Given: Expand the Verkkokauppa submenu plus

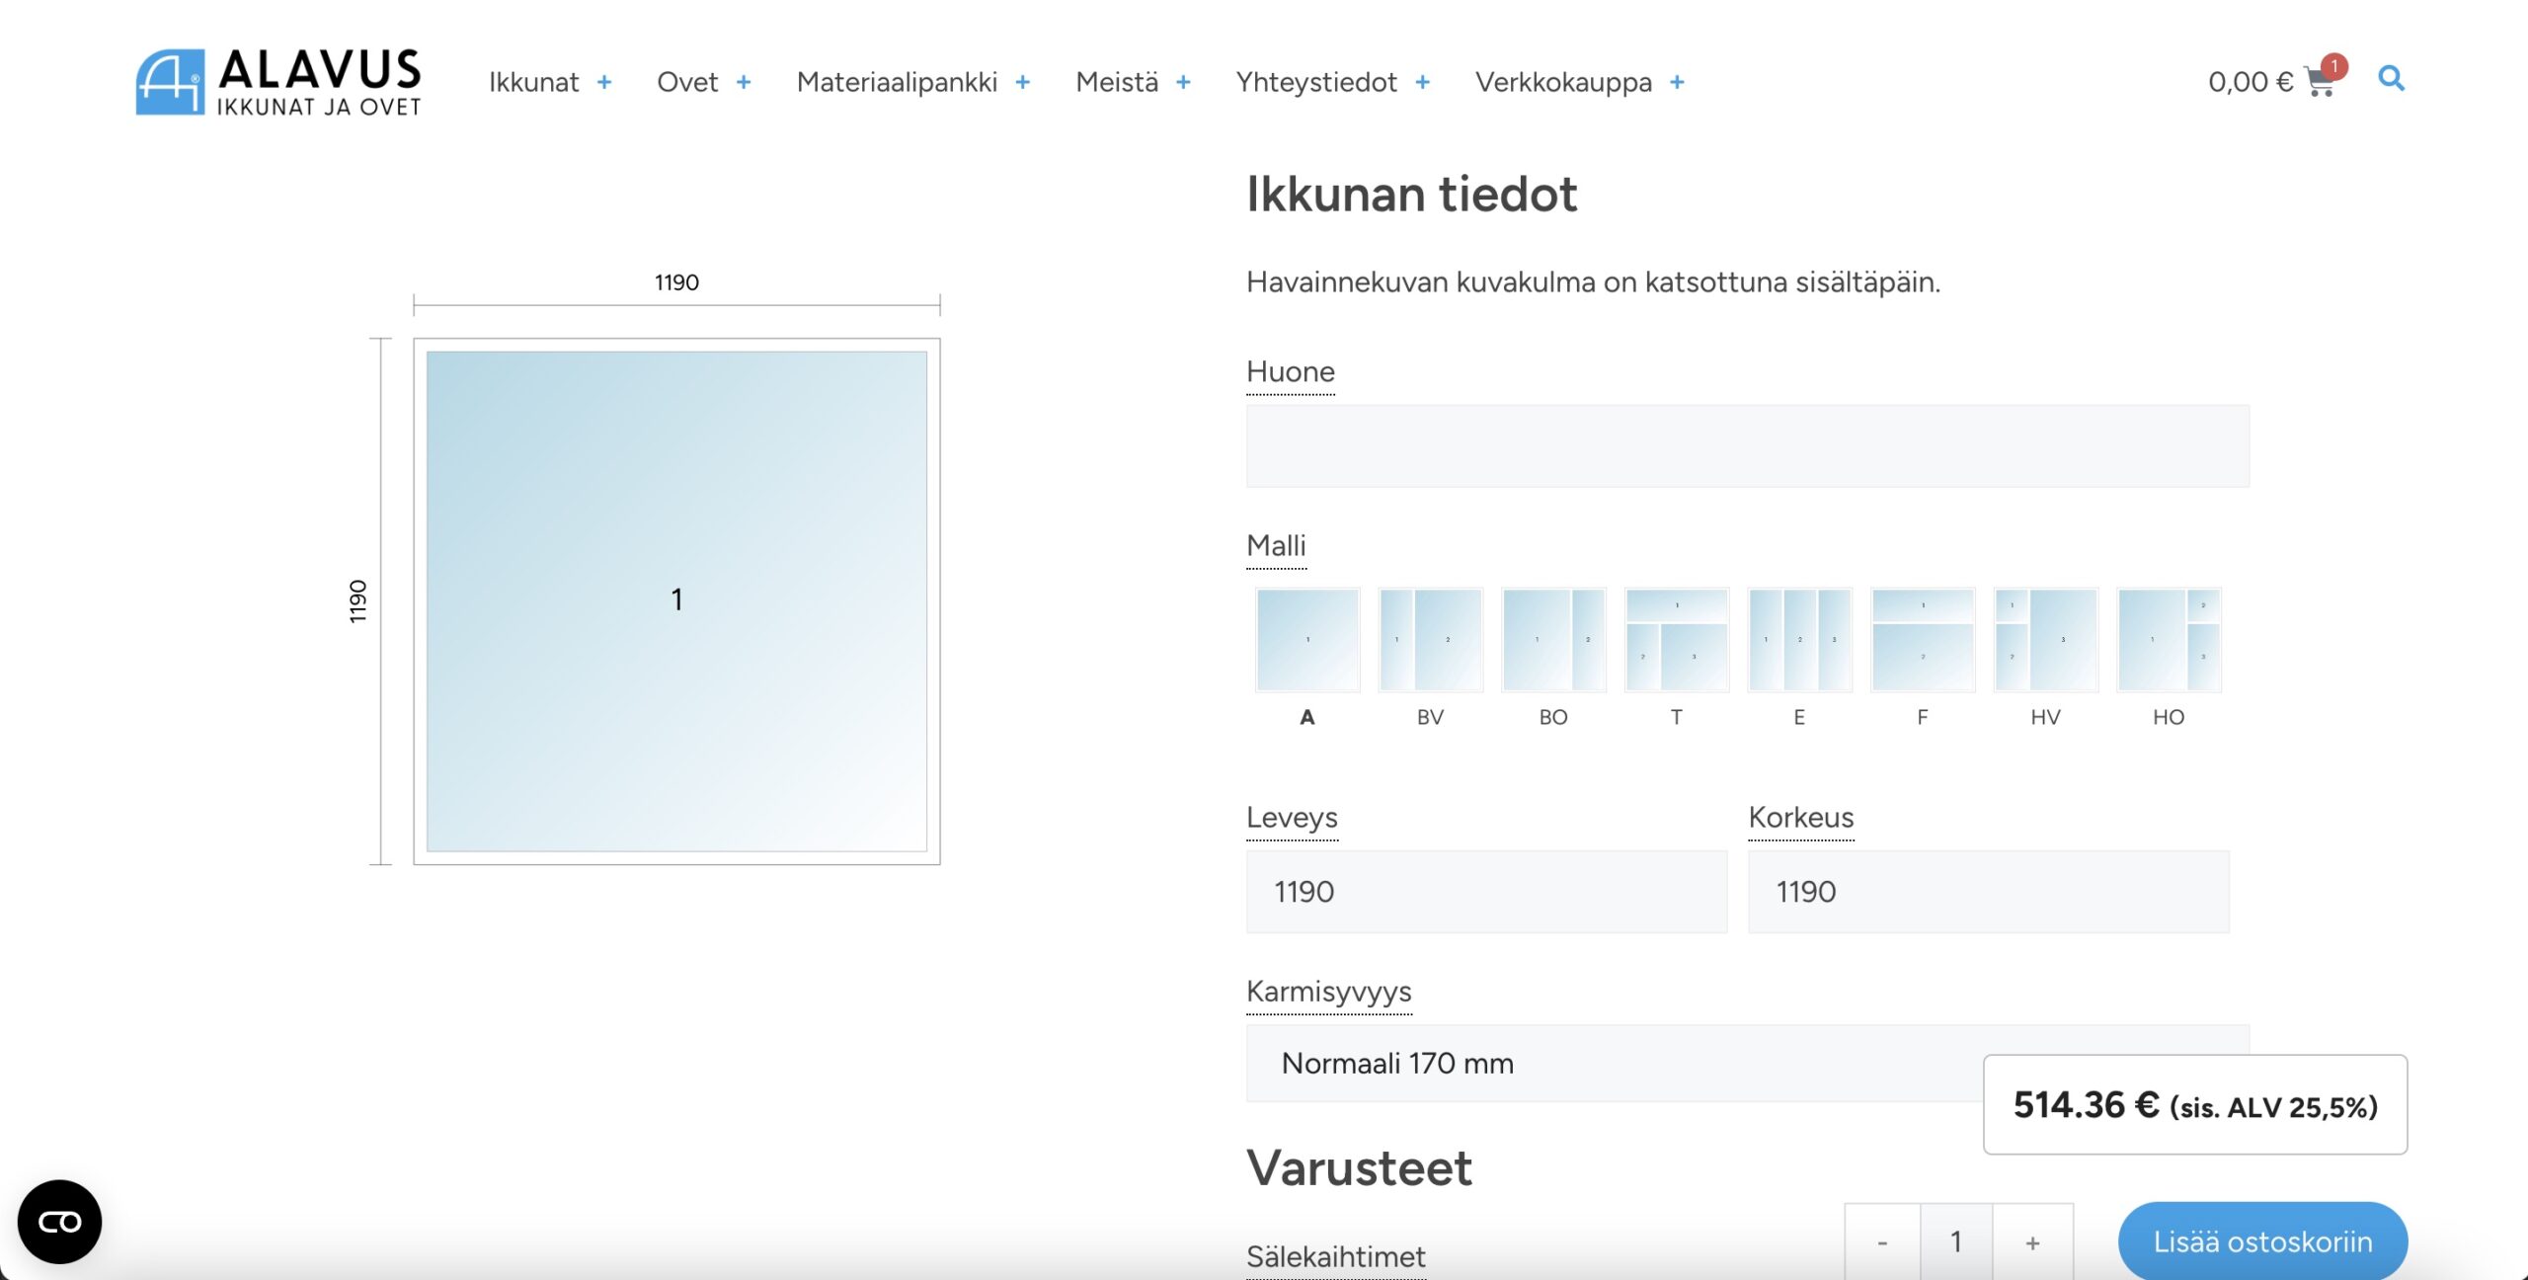Looking at the screenshot, I should pos(1677,82).
